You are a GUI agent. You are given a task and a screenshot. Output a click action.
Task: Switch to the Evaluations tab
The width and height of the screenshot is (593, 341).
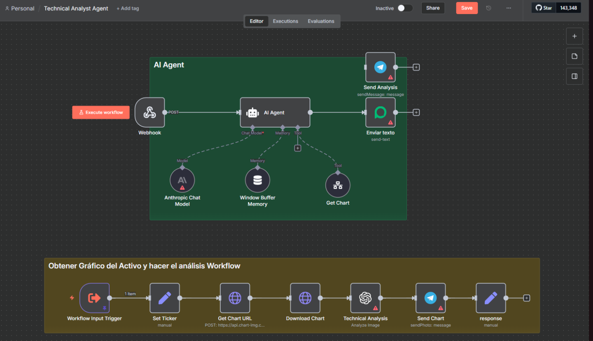[x=321, y=21]
